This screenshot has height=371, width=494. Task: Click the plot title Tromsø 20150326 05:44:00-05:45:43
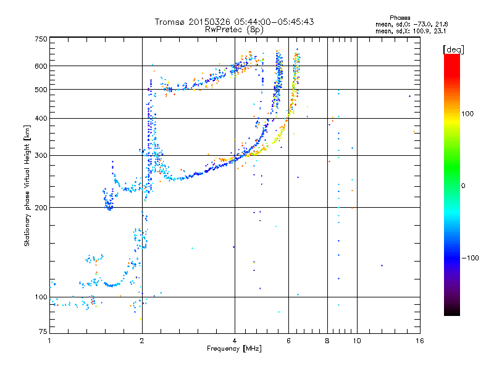234,22
